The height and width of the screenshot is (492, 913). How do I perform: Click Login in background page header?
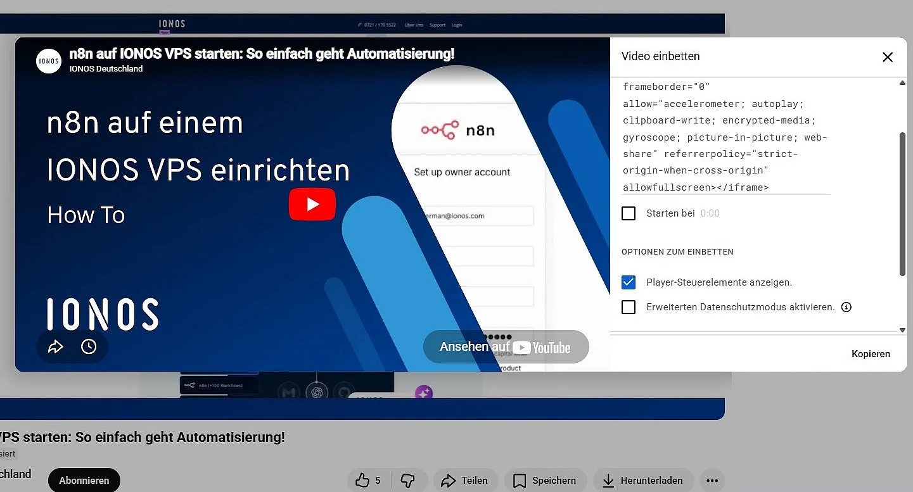tap(457, 25)
